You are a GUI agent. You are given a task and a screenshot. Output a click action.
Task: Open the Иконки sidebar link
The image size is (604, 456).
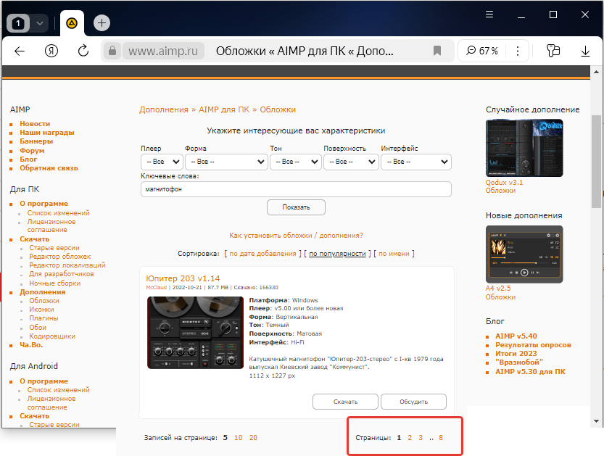click(41, 310)
